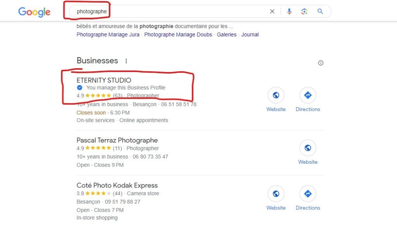
Task: Open Businesses section three-dot menu
Action: [126, 61]
